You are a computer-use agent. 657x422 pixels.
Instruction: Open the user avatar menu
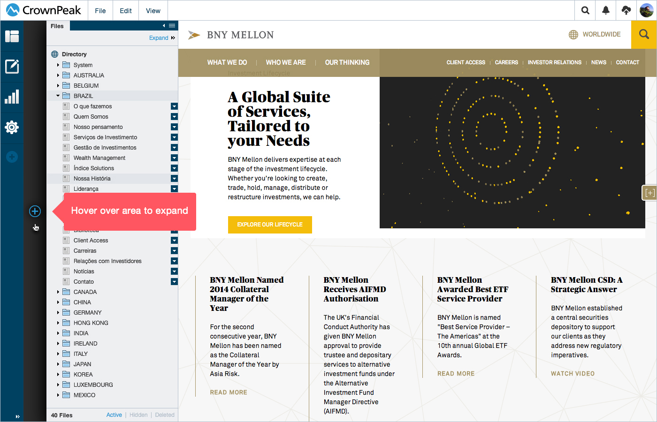[x=646, y=10]
